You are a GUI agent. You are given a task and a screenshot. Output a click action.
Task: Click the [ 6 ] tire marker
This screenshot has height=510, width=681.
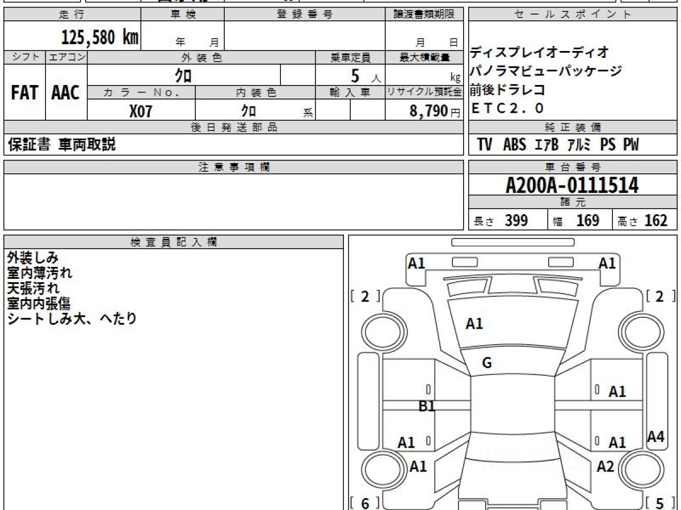click(365, 503)
